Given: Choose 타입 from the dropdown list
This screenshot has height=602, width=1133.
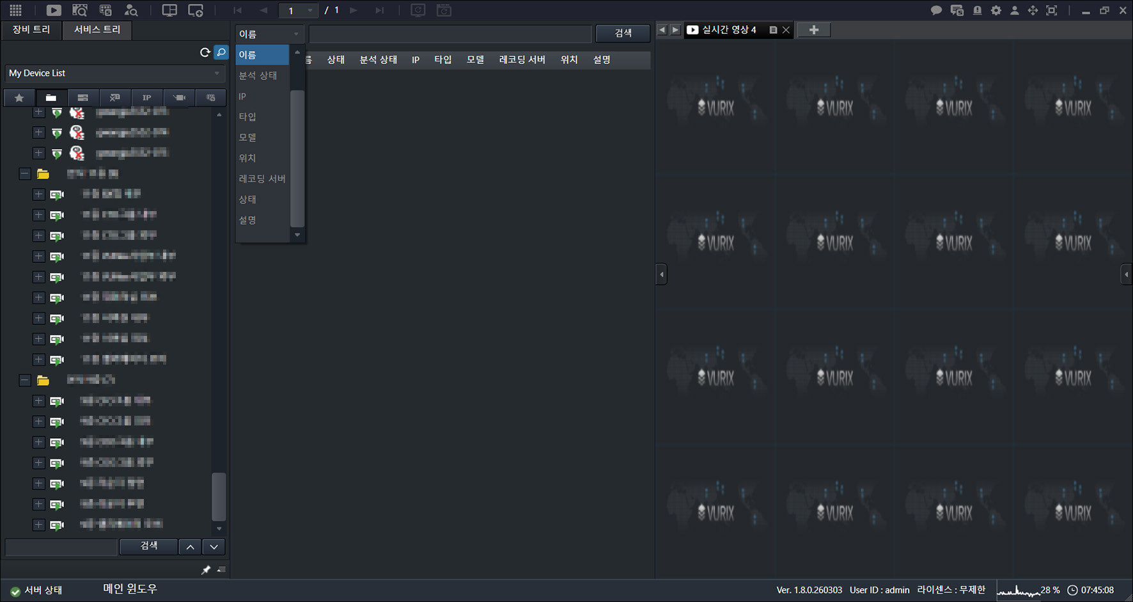Looking at the screenshot, I should [262, 117].
